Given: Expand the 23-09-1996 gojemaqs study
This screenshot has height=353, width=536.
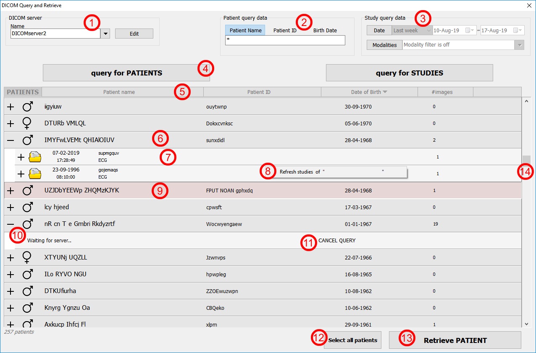Looking at the screenshot, I should [21, 174].
